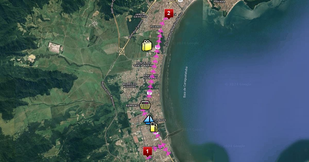Click the 101 road shield near Morro do Algodão

pos(150,93)
